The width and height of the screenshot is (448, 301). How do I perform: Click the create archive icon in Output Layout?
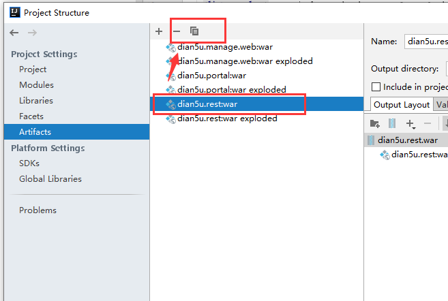click(x=392, y=123)
